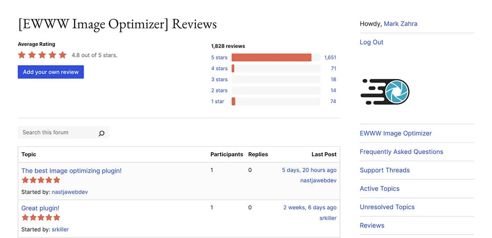Image resolution: width=492 pixels, height=238 pixels.
Task: Click the 4 stars rating bar
Action: [276, 69]
